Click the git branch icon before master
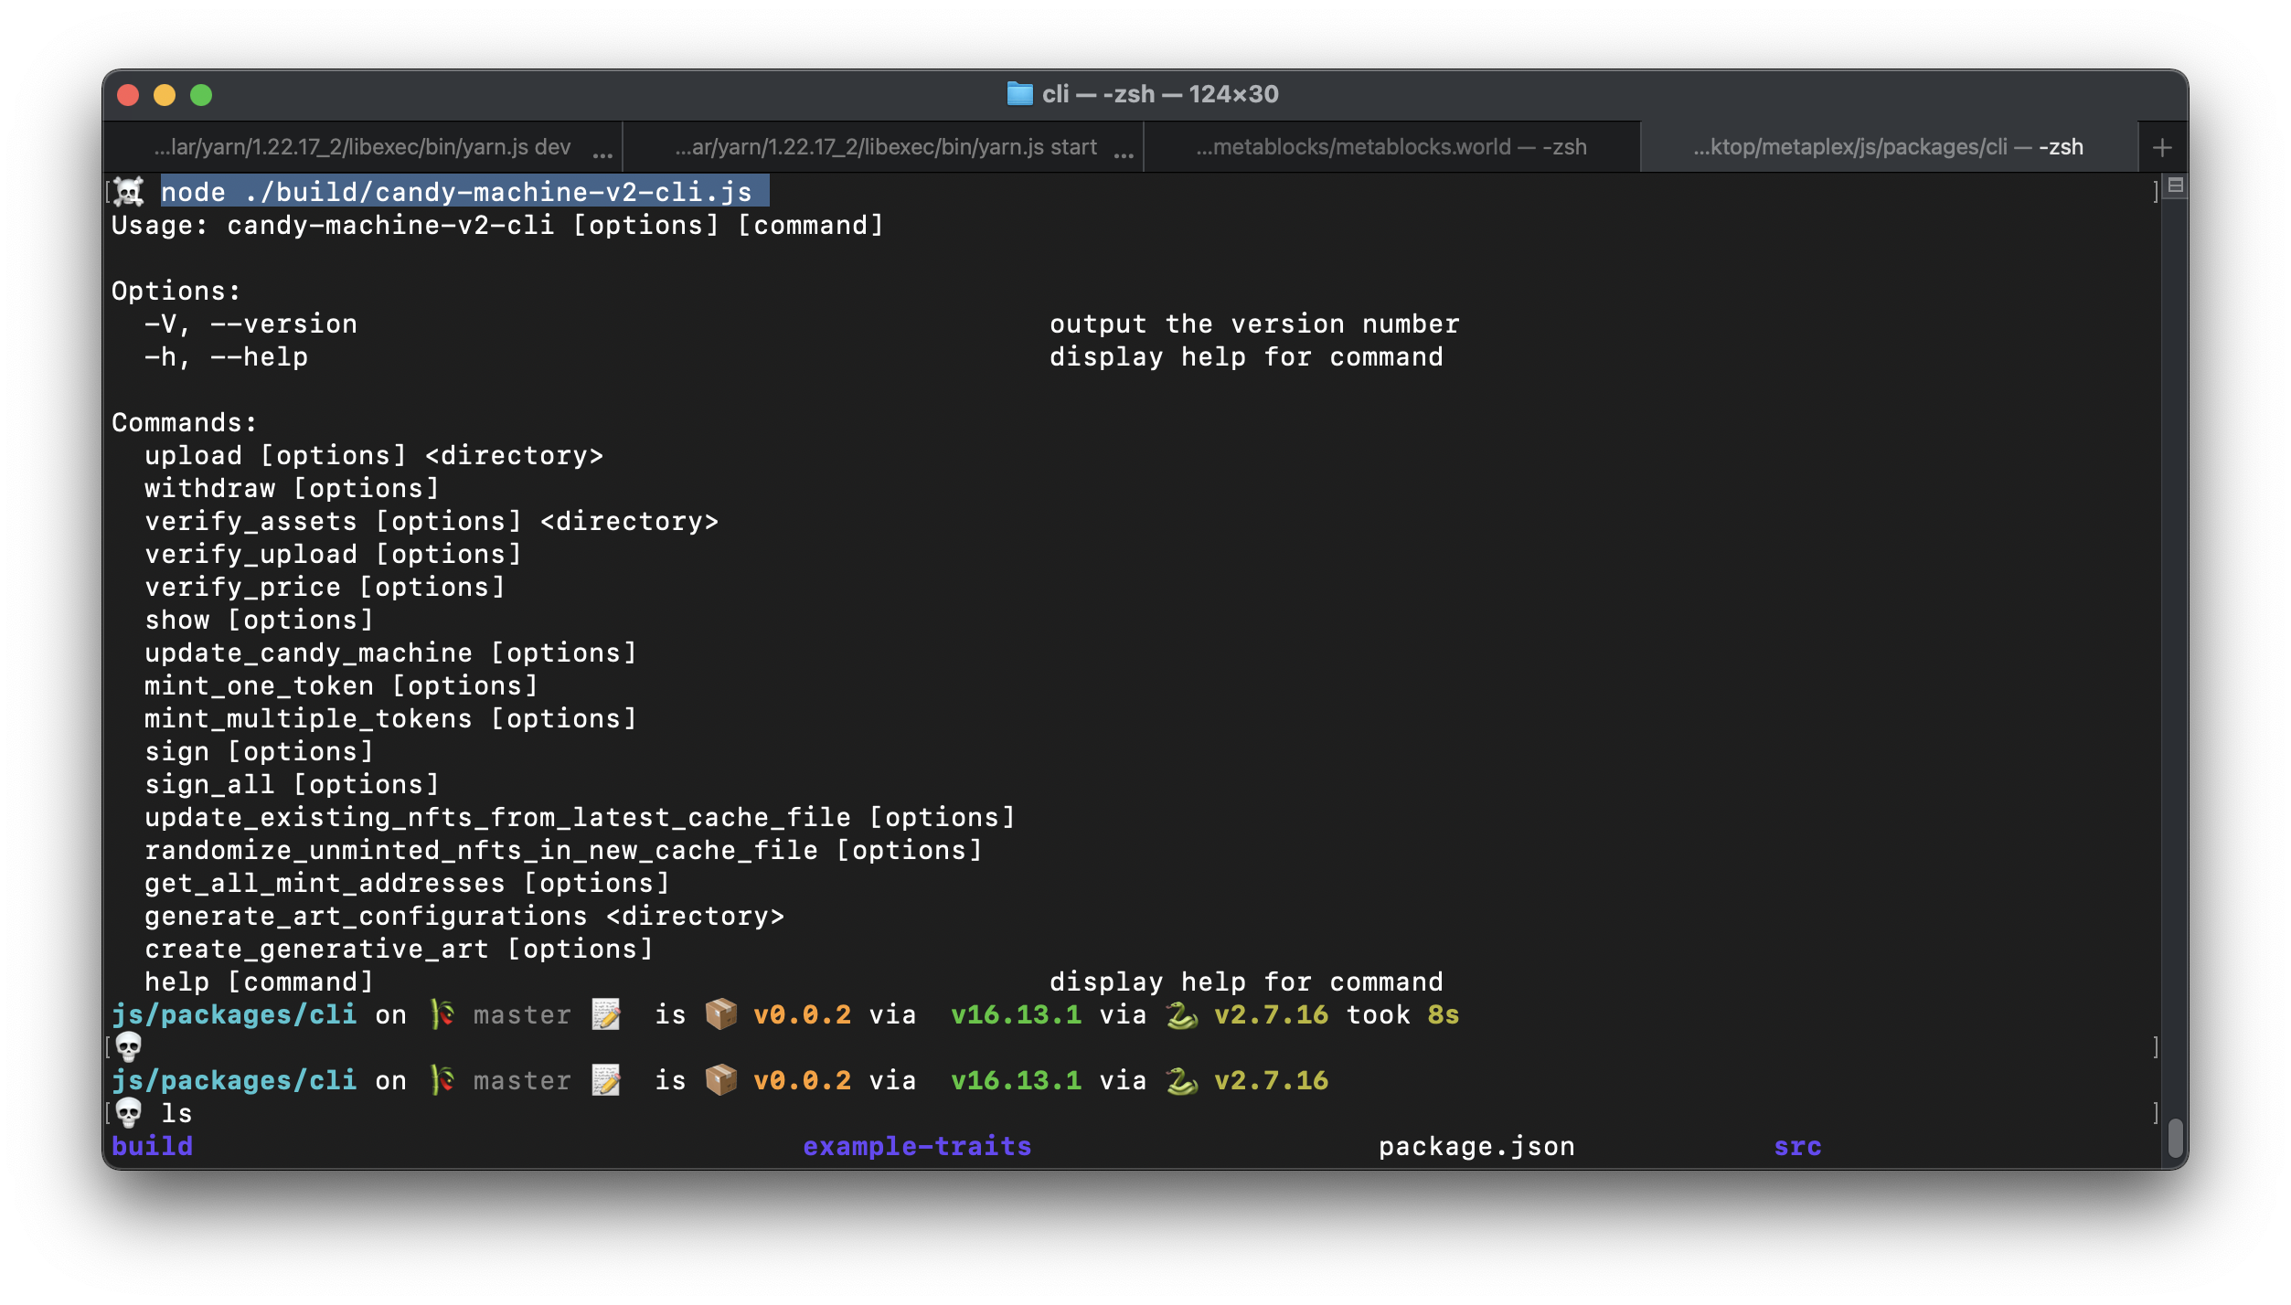This screenshot has width=2291, height=1305. (442, 1014)
